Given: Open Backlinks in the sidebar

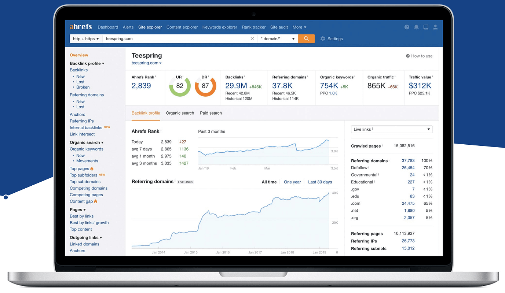Looking at the screenshot, I should [79, 70].
